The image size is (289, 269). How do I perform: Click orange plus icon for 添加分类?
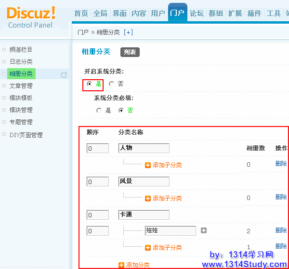click(121, 265)
